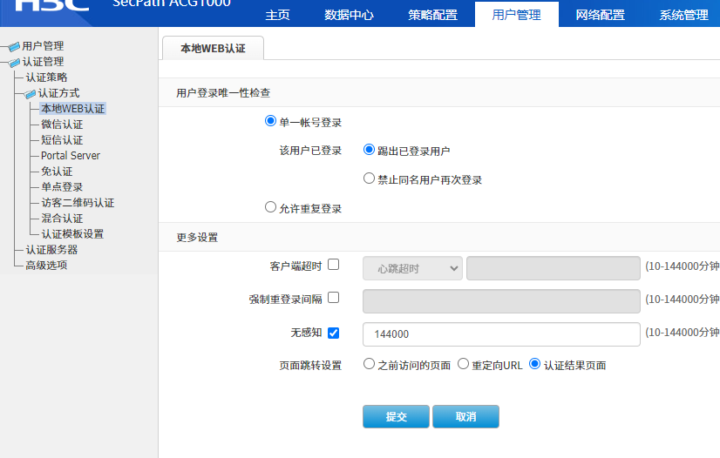The height and width of the screenshot is (458, 720).
Task: Select 重定向URL page redirect option
Action: (463, 364)
